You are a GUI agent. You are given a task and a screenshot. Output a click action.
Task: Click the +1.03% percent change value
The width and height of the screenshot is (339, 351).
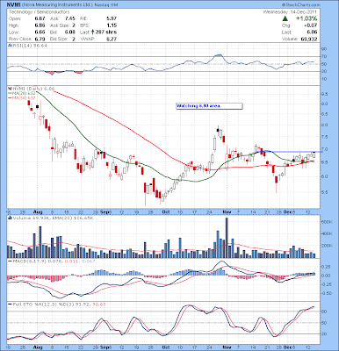tap(306, 18)
